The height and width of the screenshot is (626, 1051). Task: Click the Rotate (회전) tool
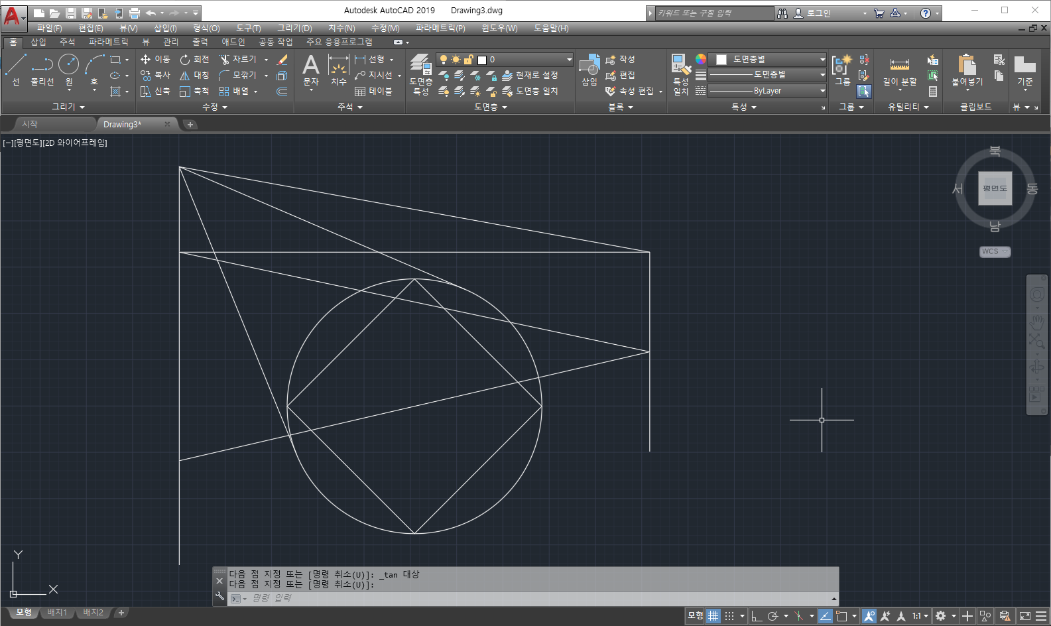(194, 59)
